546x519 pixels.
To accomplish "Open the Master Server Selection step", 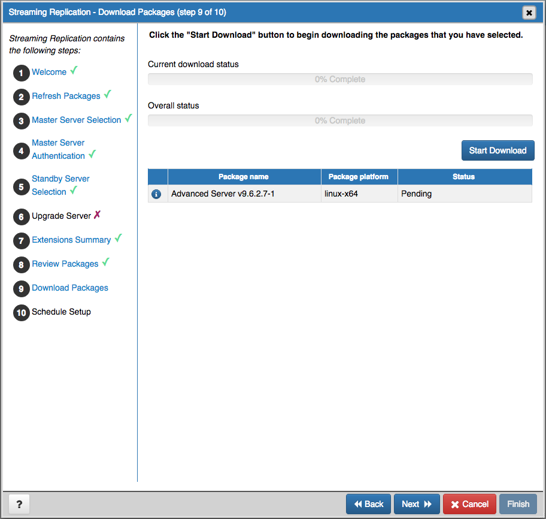I will point(77,120).
